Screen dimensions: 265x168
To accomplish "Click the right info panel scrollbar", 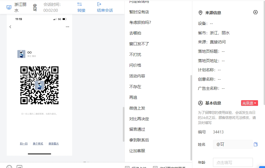I will pos(264,53).
